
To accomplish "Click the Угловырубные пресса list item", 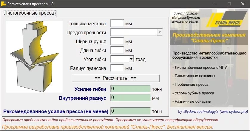I will [x=193, y=93].
